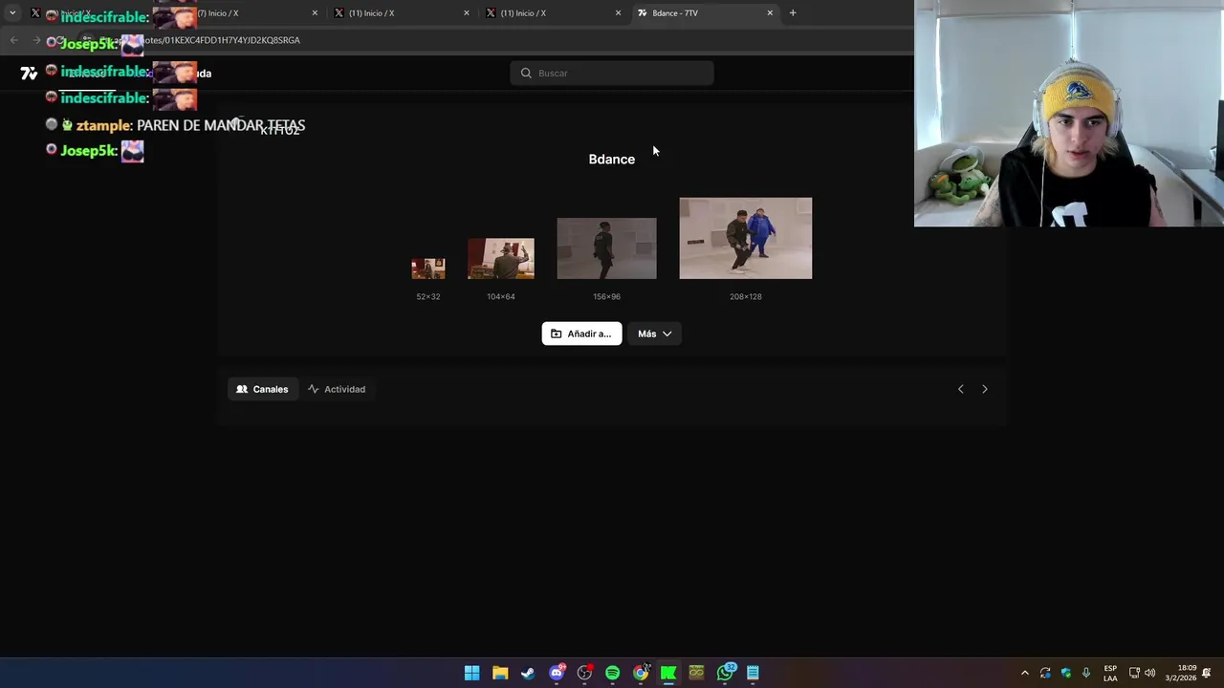Screen dimensions: 1224x688
Task: Open the Kick app in taskbar
Action: pos(668,673)
